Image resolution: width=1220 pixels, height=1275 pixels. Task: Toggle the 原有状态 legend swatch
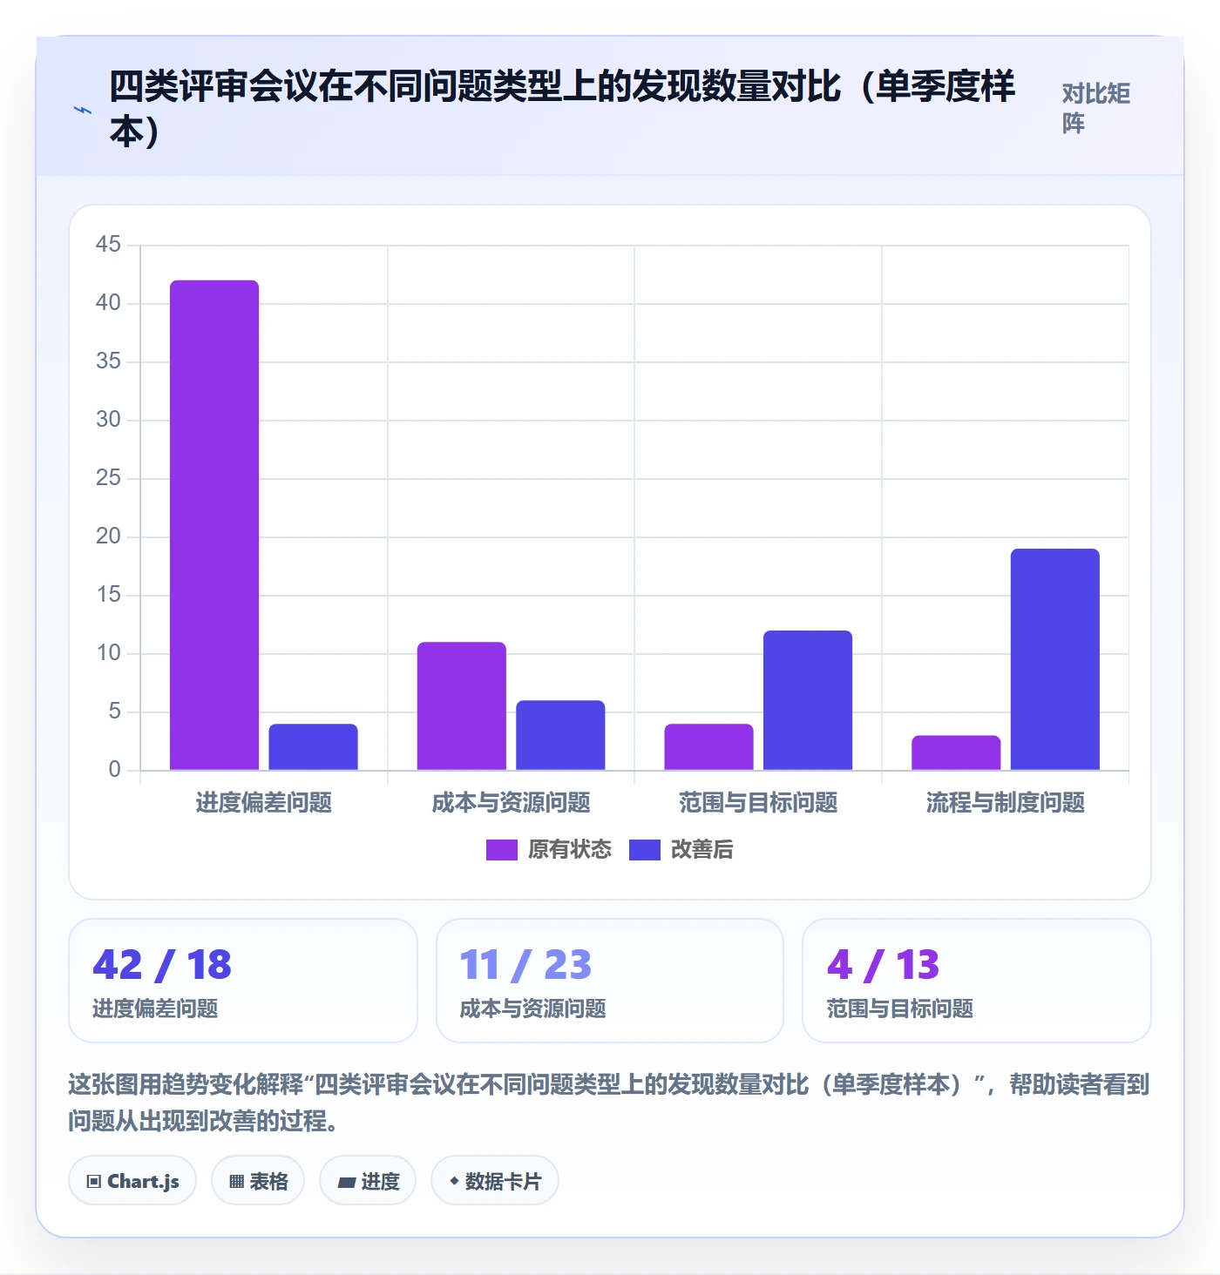502,850
